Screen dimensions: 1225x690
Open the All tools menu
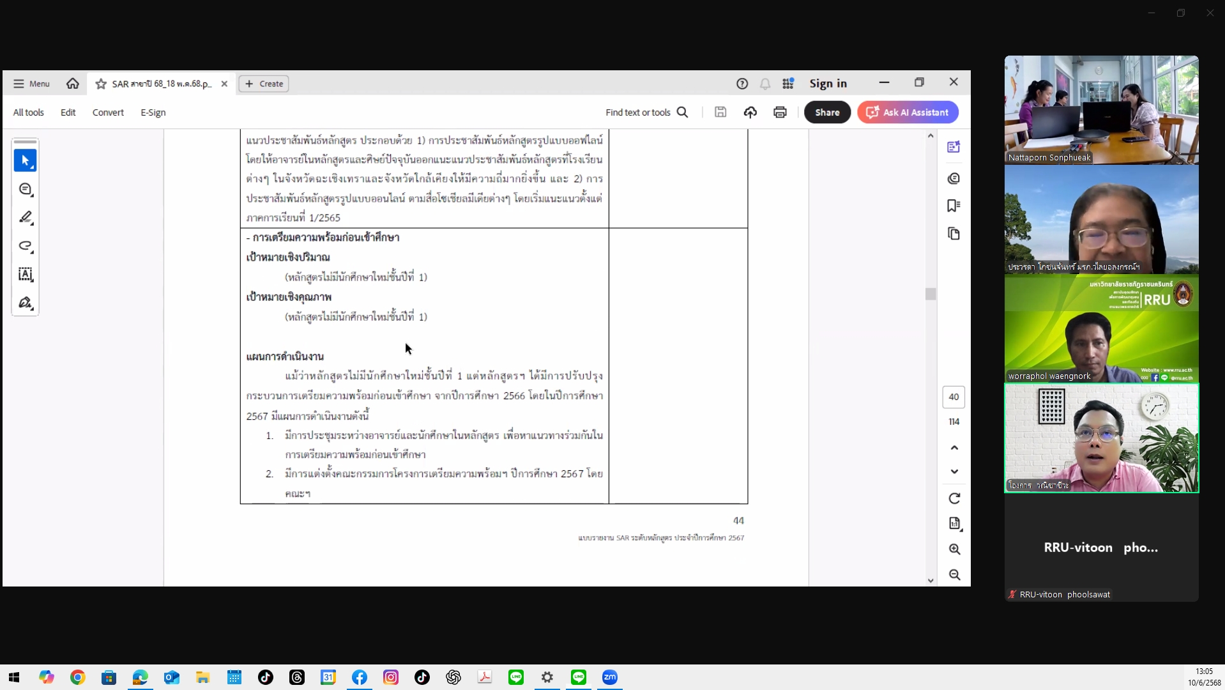click(29, 112)
